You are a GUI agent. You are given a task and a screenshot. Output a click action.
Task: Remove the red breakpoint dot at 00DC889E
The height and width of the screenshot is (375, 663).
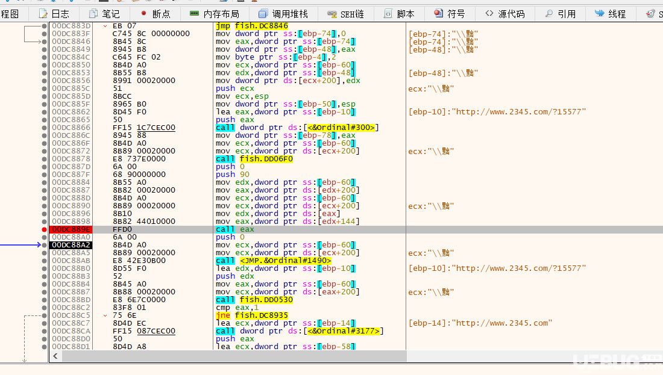click(44, 229)
